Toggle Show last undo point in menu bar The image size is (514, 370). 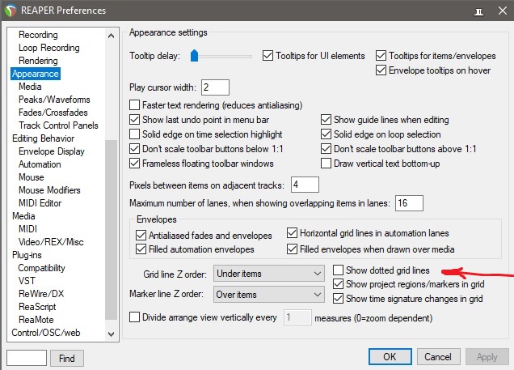click(x=134, y=120)
